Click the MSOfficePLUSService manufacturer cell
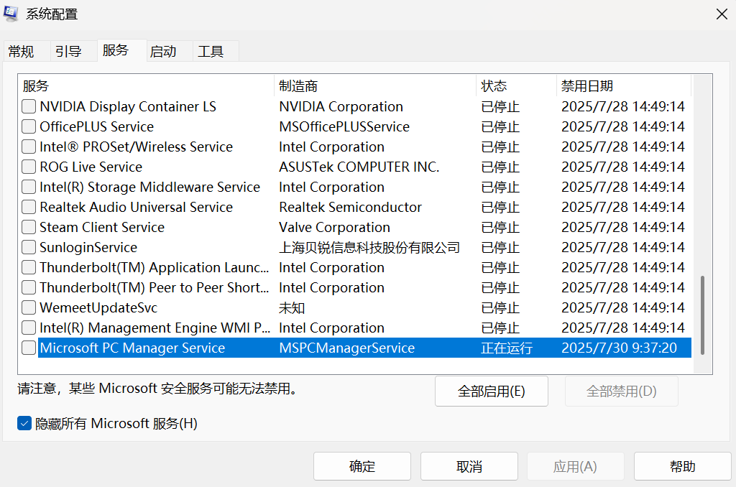This screenshot has height=487, width=736. pos(344,126)
